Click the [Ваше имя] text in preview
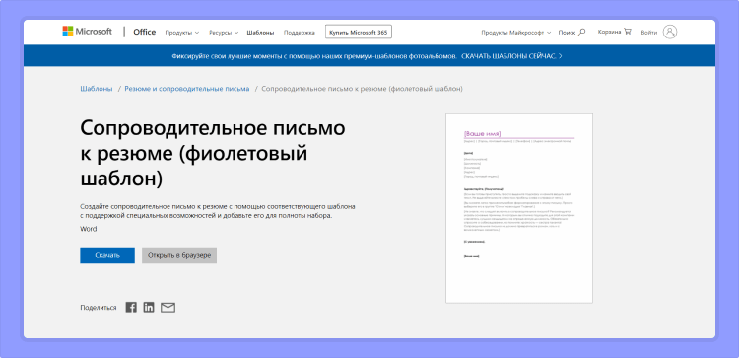This screenshot has height=358, width=739. click(x=482, y=133)
